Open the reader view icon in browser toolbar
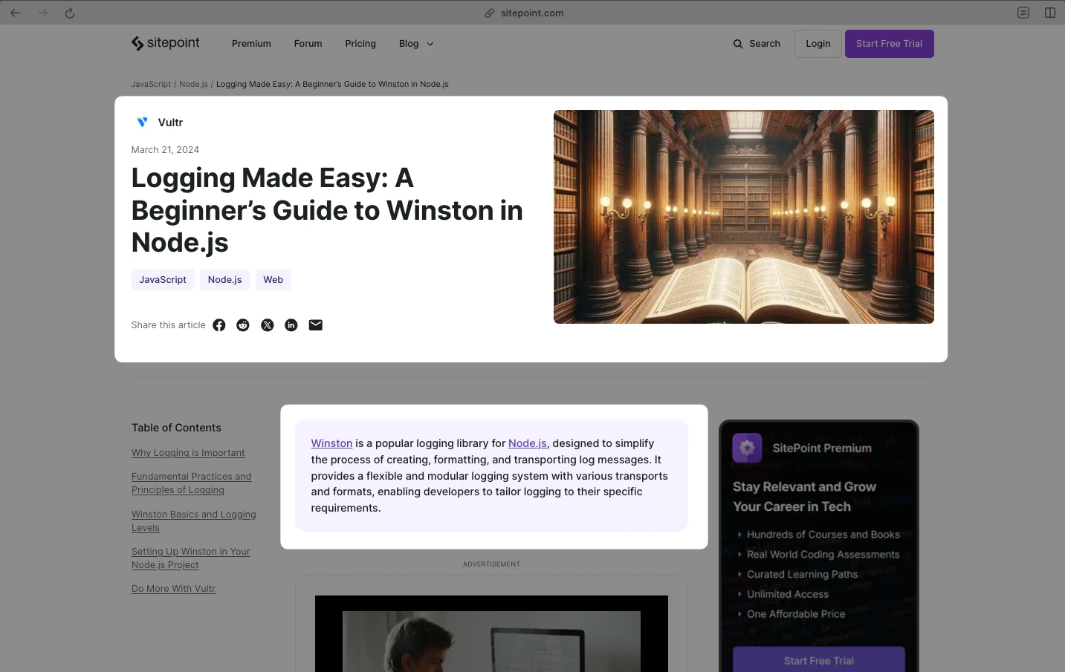 pos(1023,13)
